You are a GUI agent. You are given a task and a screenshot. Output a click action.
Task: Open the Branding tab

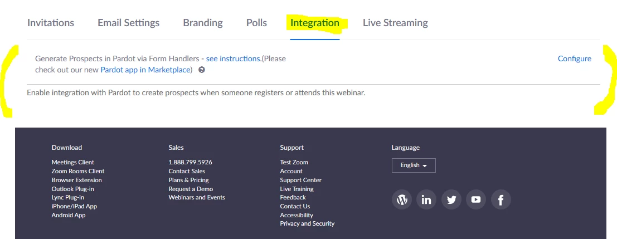(x=203, y=23)
